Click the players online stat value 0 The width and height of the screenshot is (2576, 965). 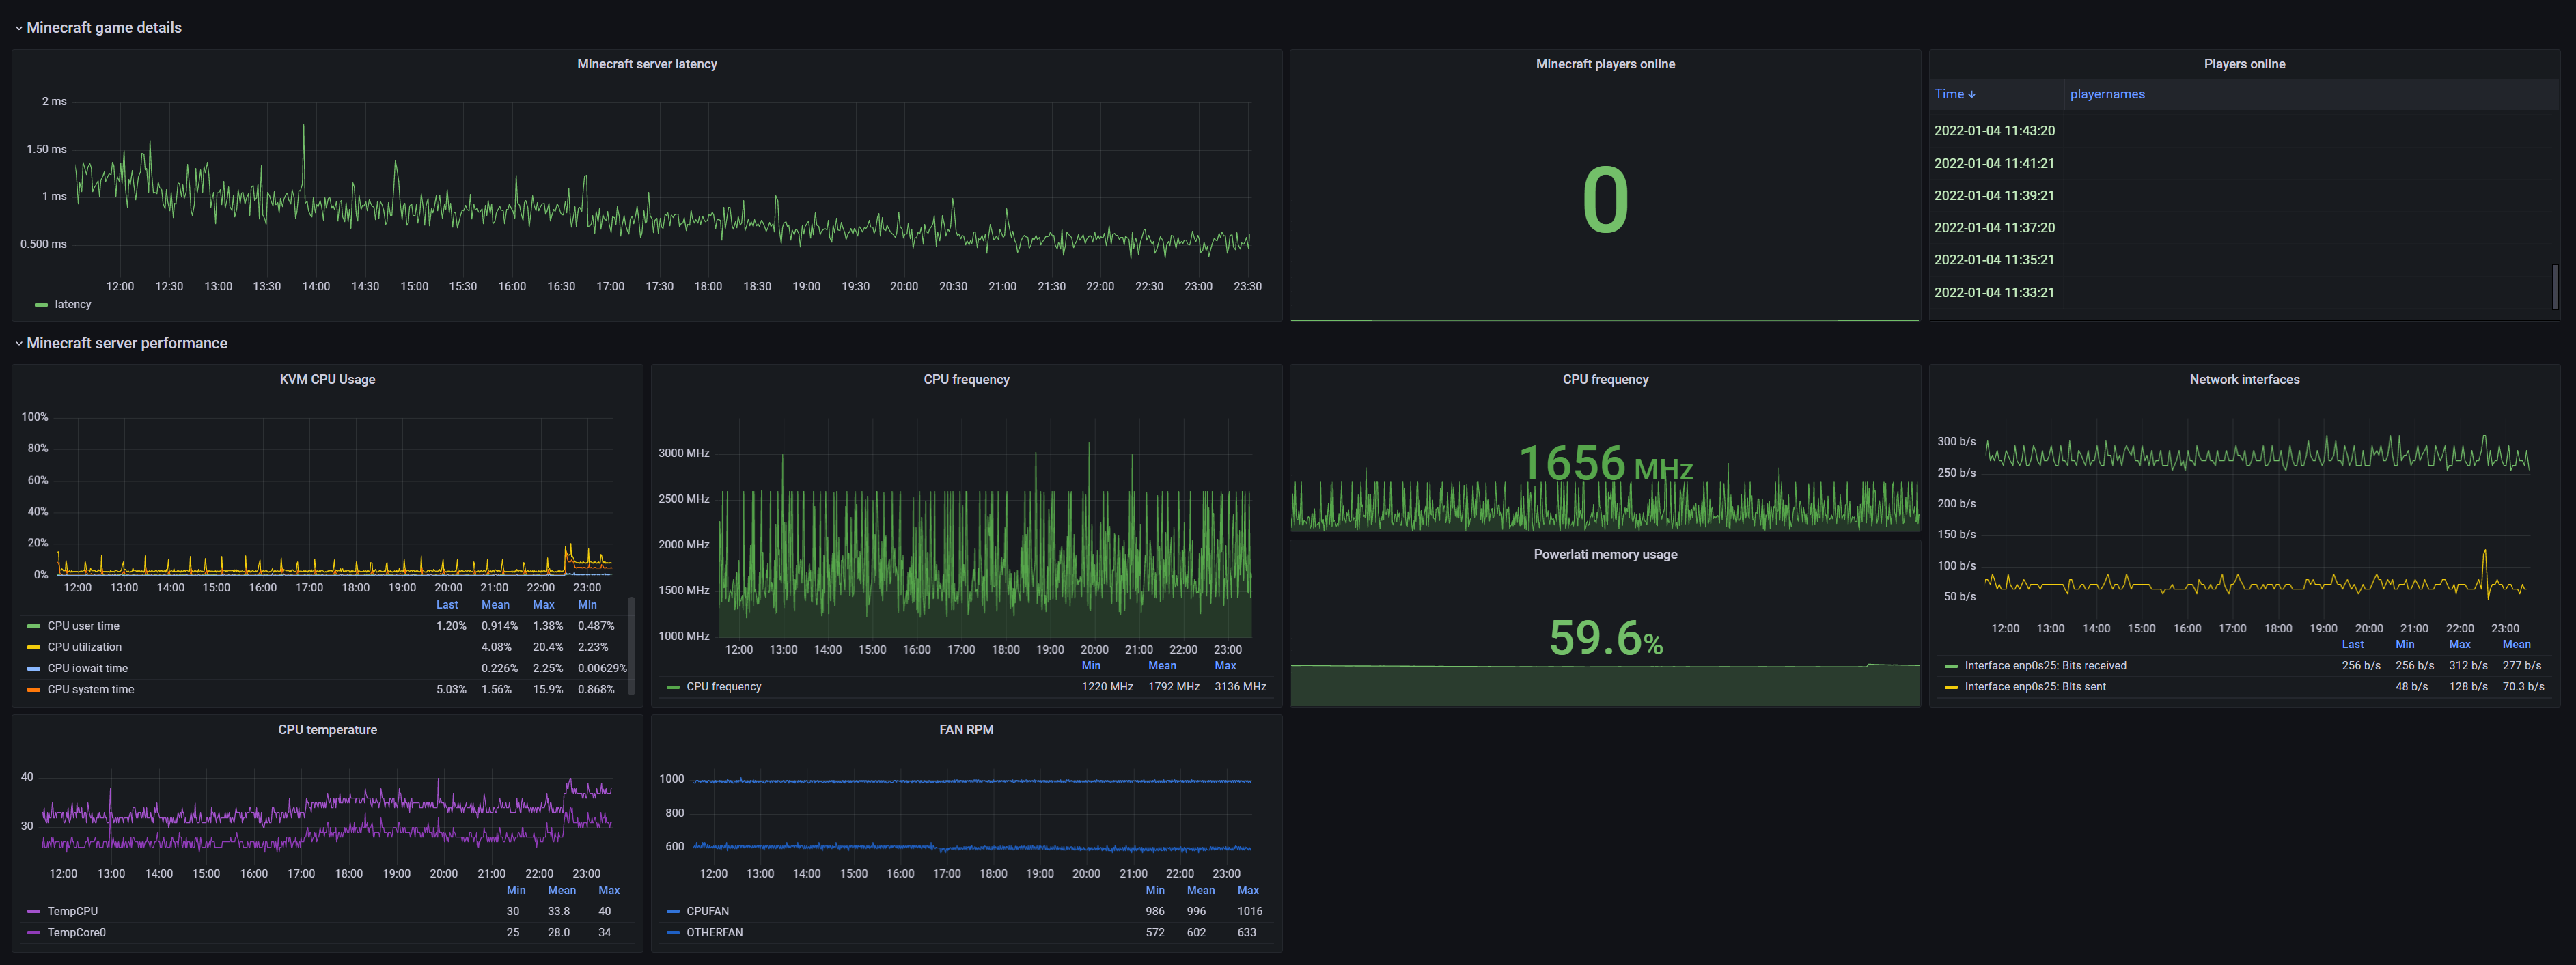coord(1605,200)
